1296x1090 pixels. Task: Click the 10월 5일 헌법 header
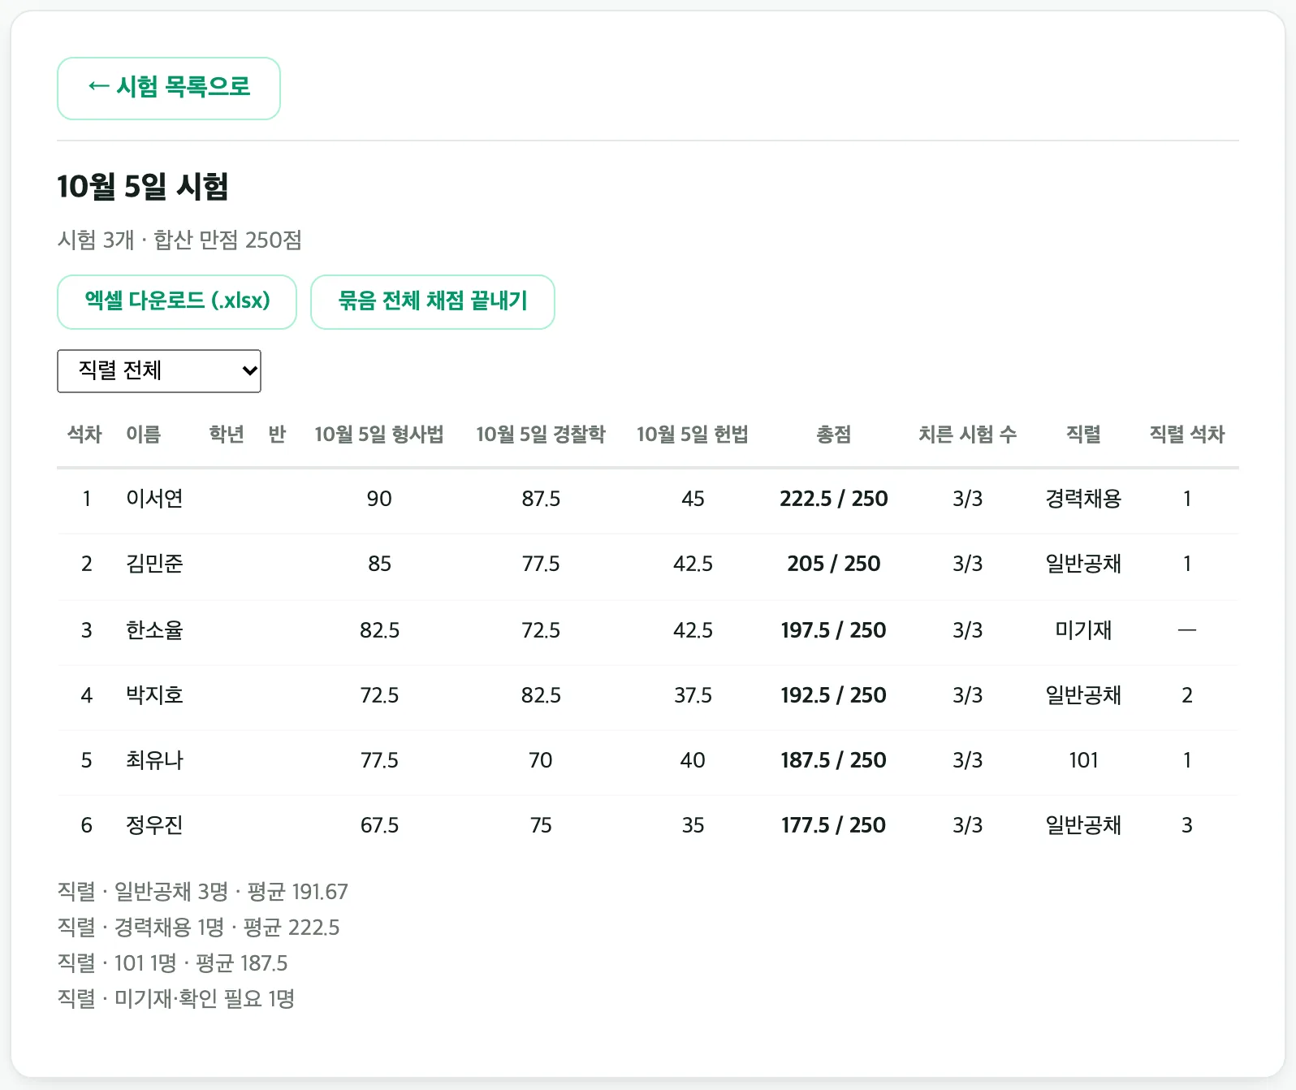point(693,435)
